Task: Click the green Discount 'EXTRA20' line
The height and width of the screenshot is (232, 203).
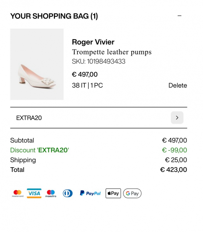Action: coord(40,150)
